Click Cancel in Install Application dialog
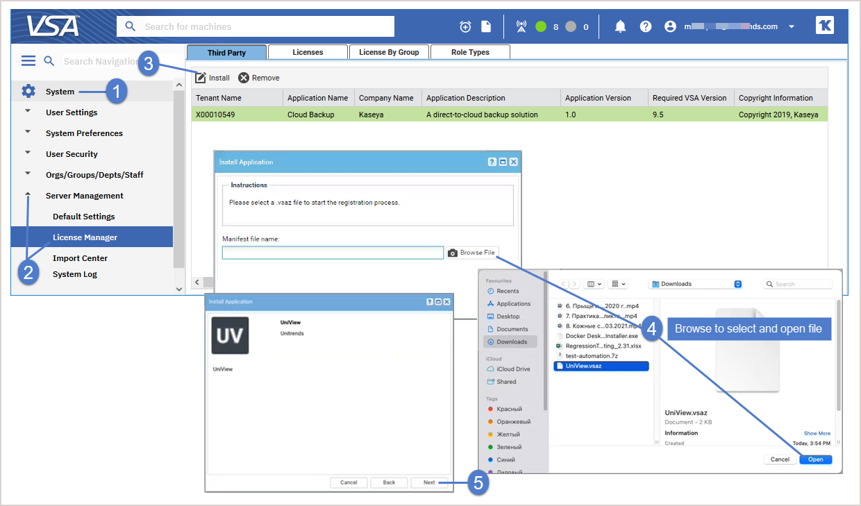This screenshot has height=506, width=861. click(349, 482)
